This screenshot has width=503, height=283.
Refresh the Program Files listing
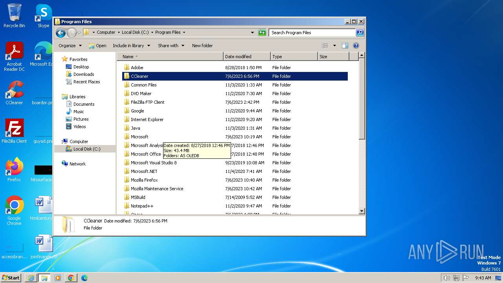tap(262, 33)
